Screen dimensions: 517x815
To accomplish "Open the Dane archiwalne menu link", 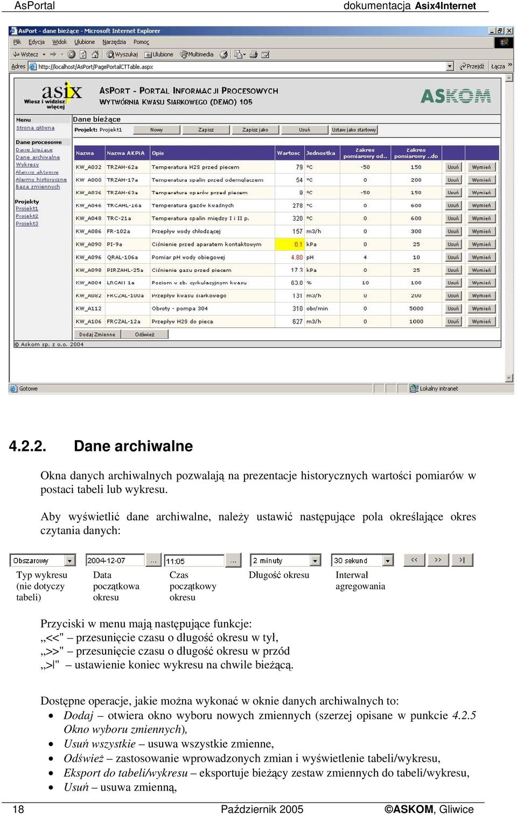I will (x=38, y=157).
